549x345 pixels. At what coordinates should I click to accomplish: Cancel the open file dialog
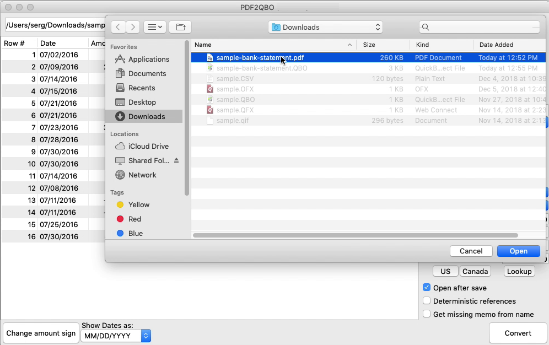click(x=471, y=251)
